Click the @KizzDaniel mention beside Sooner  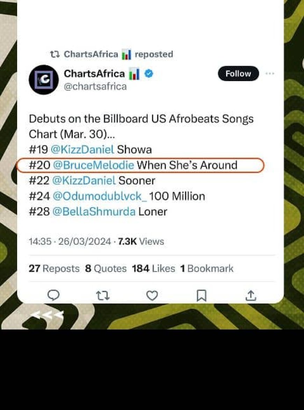click(x=84, y=181)
